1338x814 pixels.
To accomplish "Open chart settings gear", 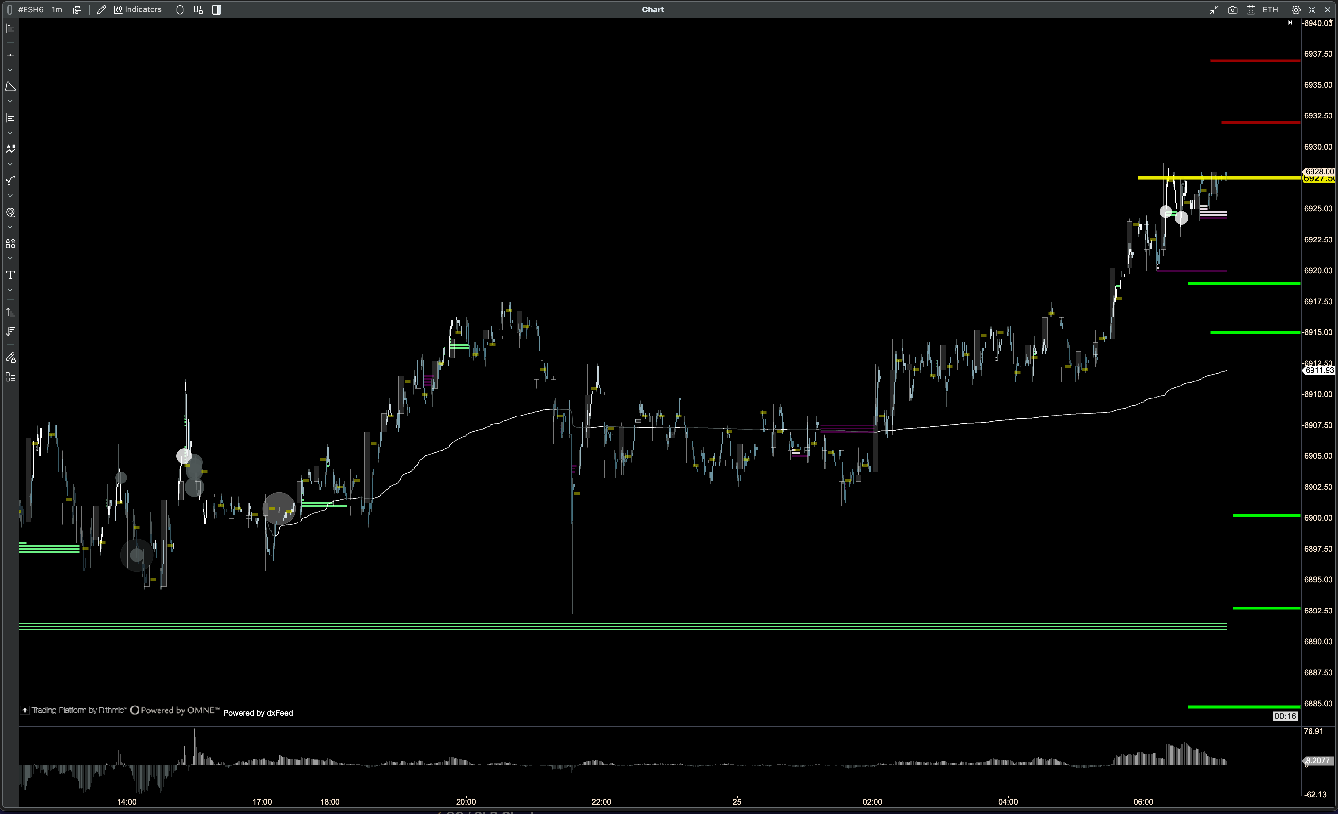I will 1296,10.
